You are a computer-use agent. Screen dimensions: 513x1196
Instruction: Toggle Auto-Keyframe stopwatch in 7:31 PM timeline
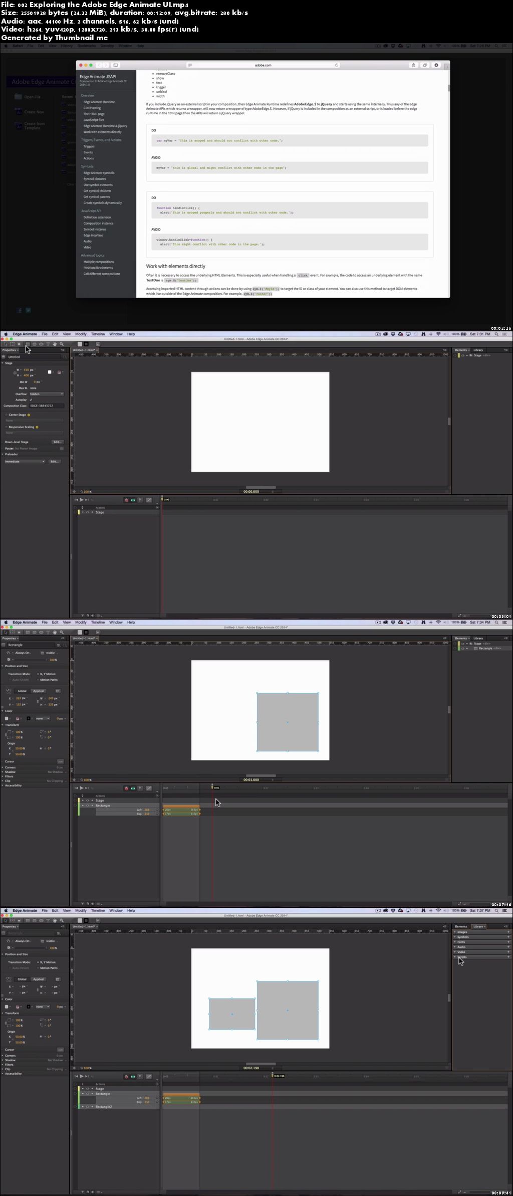126,500
